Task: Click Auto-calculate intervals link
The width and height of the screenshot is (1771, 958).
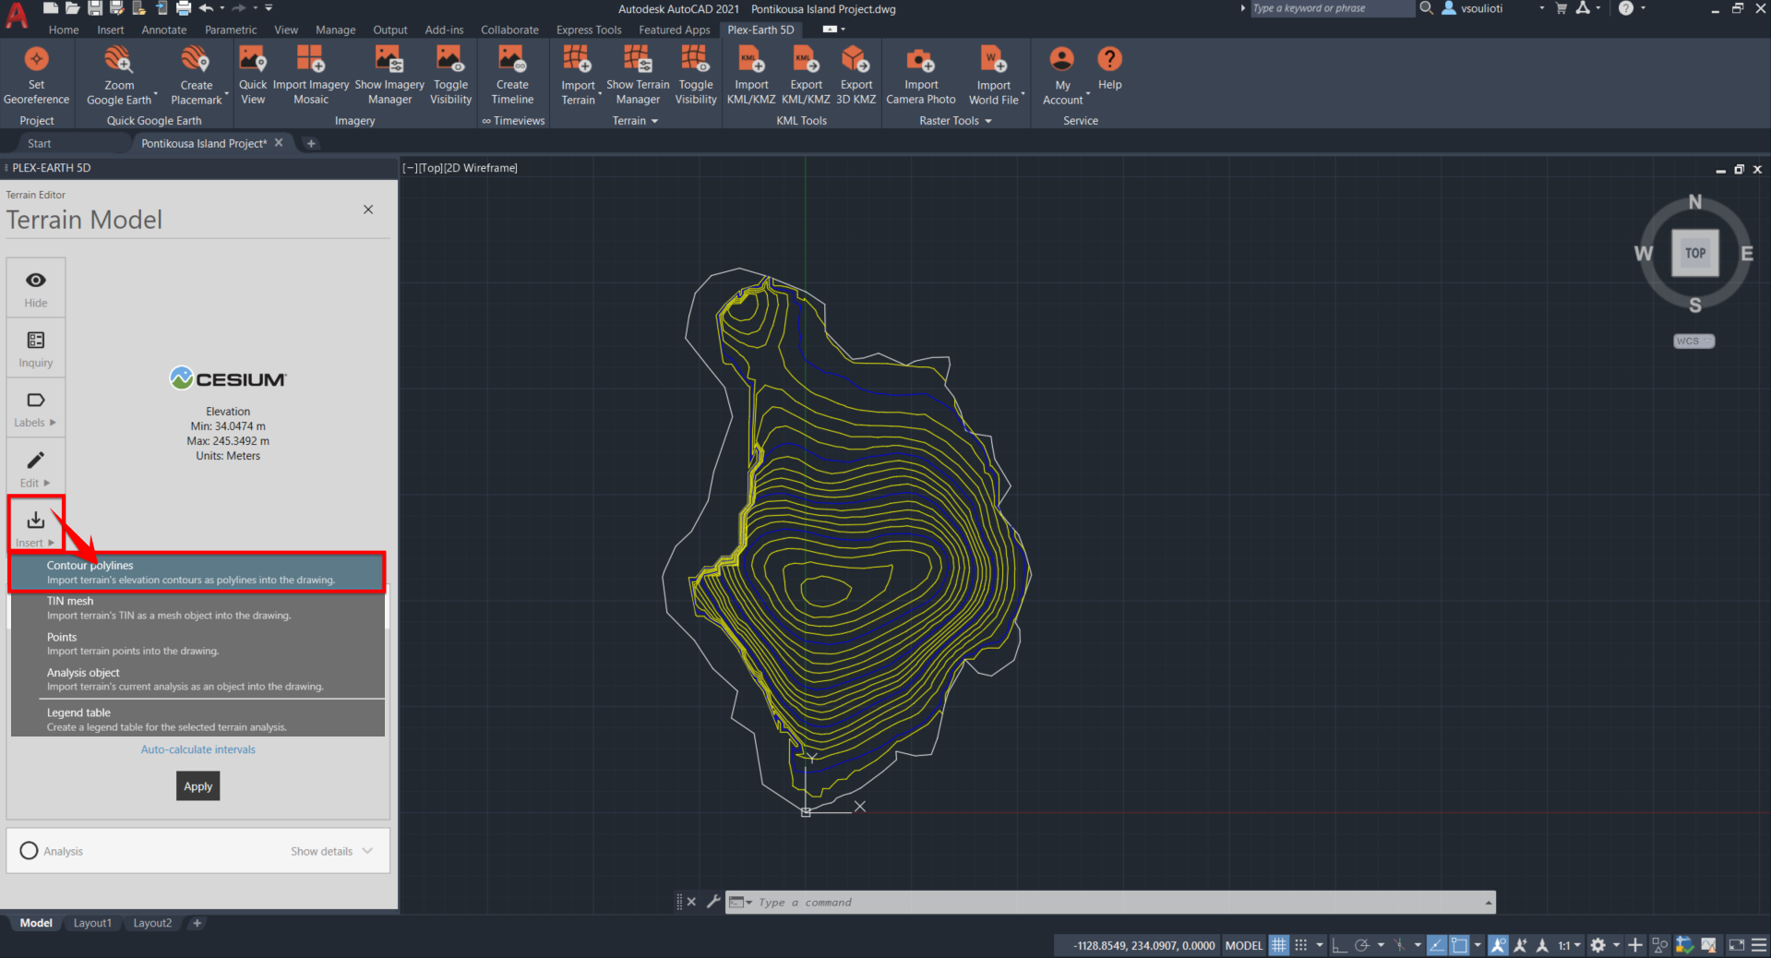Action: (197, 749)
